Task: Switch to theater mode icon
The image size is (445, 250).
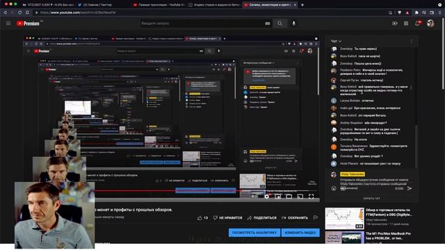Action: (289, 197)
